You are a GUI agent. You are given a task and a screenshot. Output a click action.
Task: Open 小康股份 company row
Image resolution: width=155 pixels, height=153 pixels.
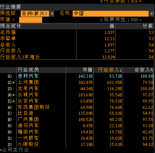click(x=28, y=144)
